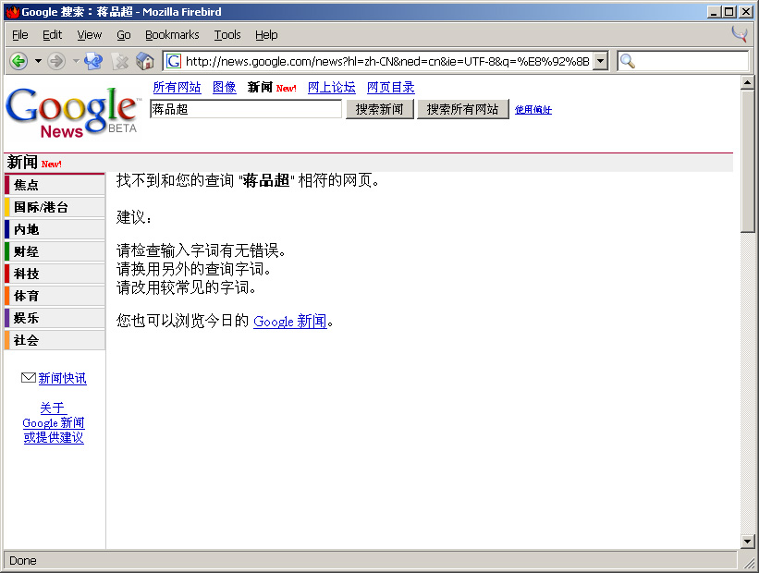Screen dimensions: 759x573
Task: Open the Bookmarks menu
Action: click(x=172, y=35)
